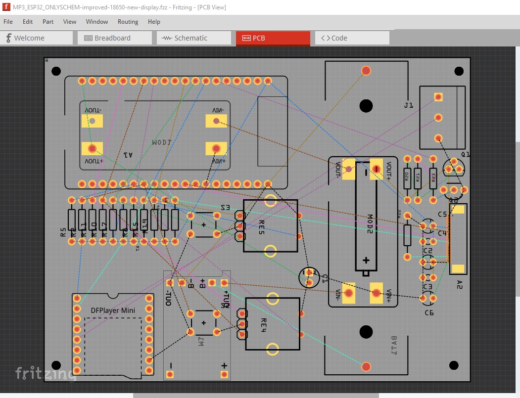Open the File menu

point(8,22)
